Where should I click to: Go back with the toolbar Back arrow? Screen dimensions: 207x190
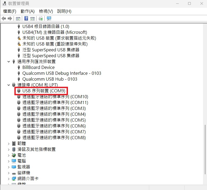coord(4,18)
